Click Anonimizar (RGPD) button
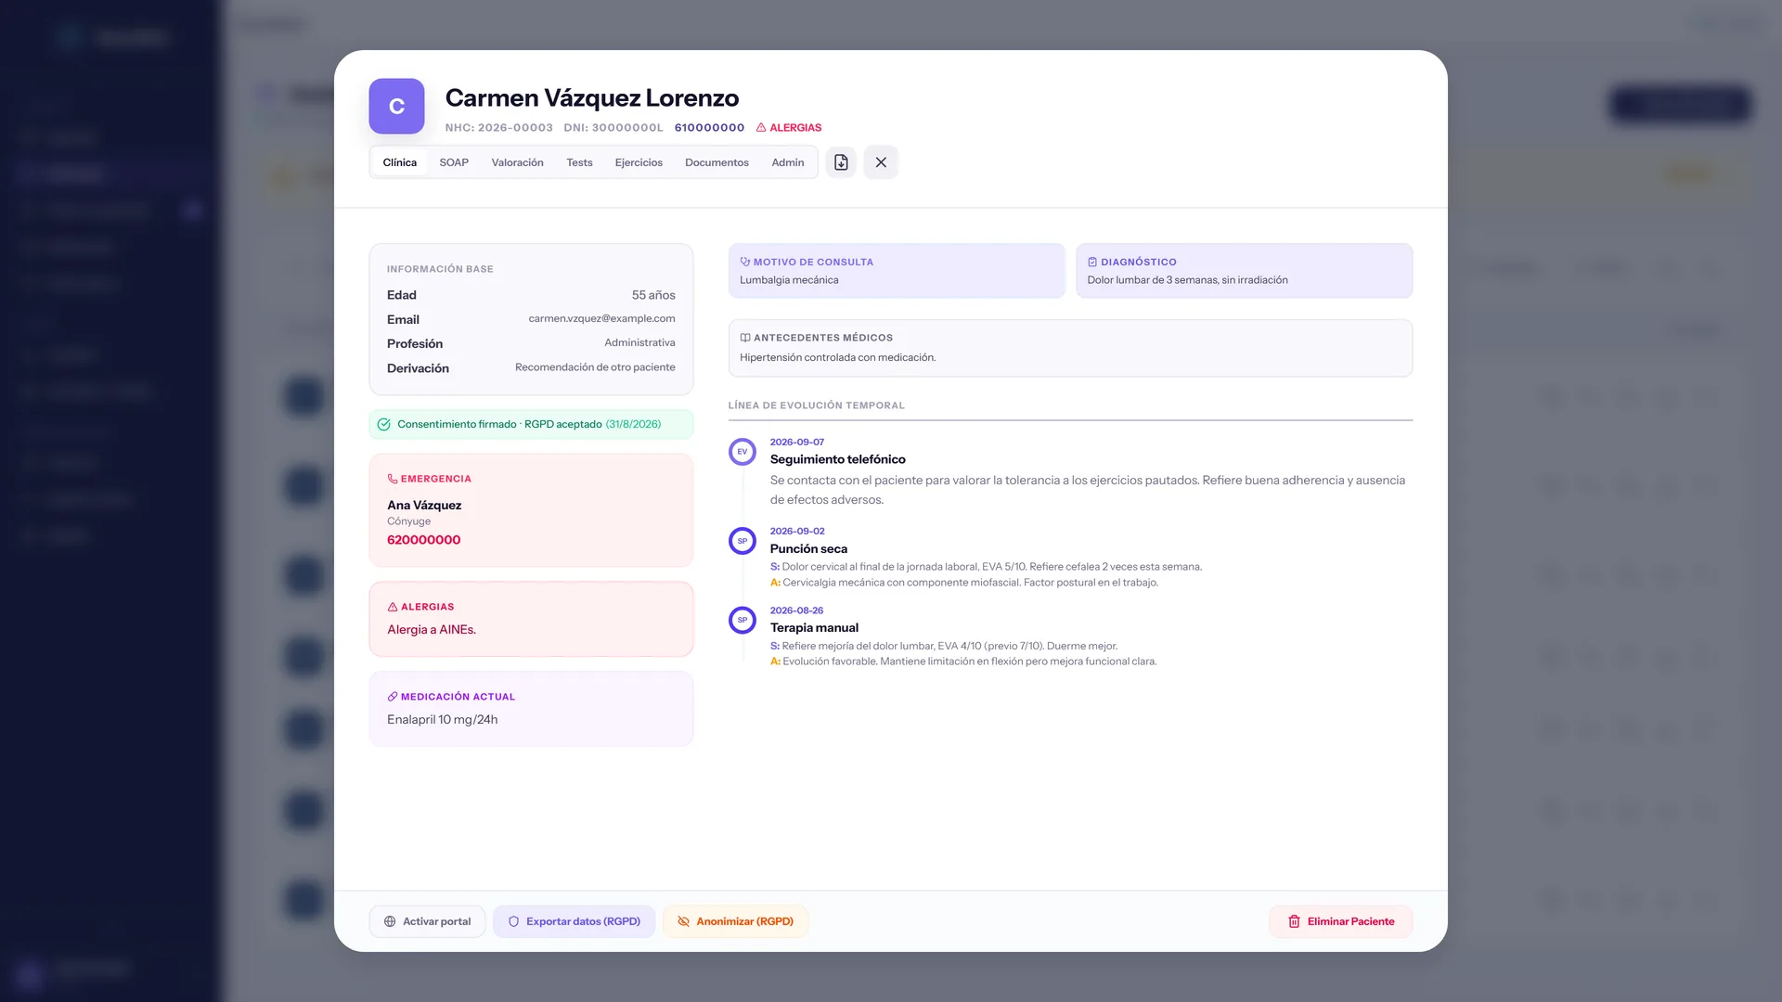The width and height of the screenshot is (1782, 1002). click(735, 921)
